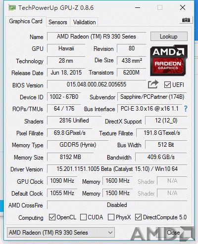Click the Driver Version field
Screen dimensions: 198x244
(x=117, y=169)
